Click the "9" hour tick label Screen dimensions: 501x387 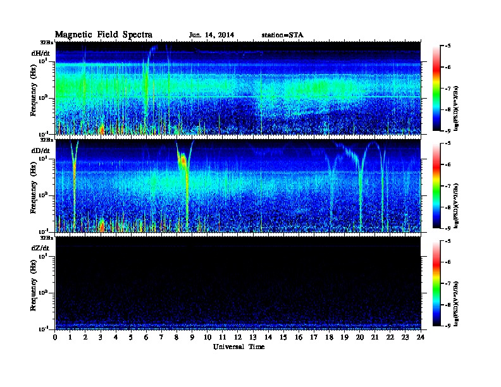pos(192,337)
